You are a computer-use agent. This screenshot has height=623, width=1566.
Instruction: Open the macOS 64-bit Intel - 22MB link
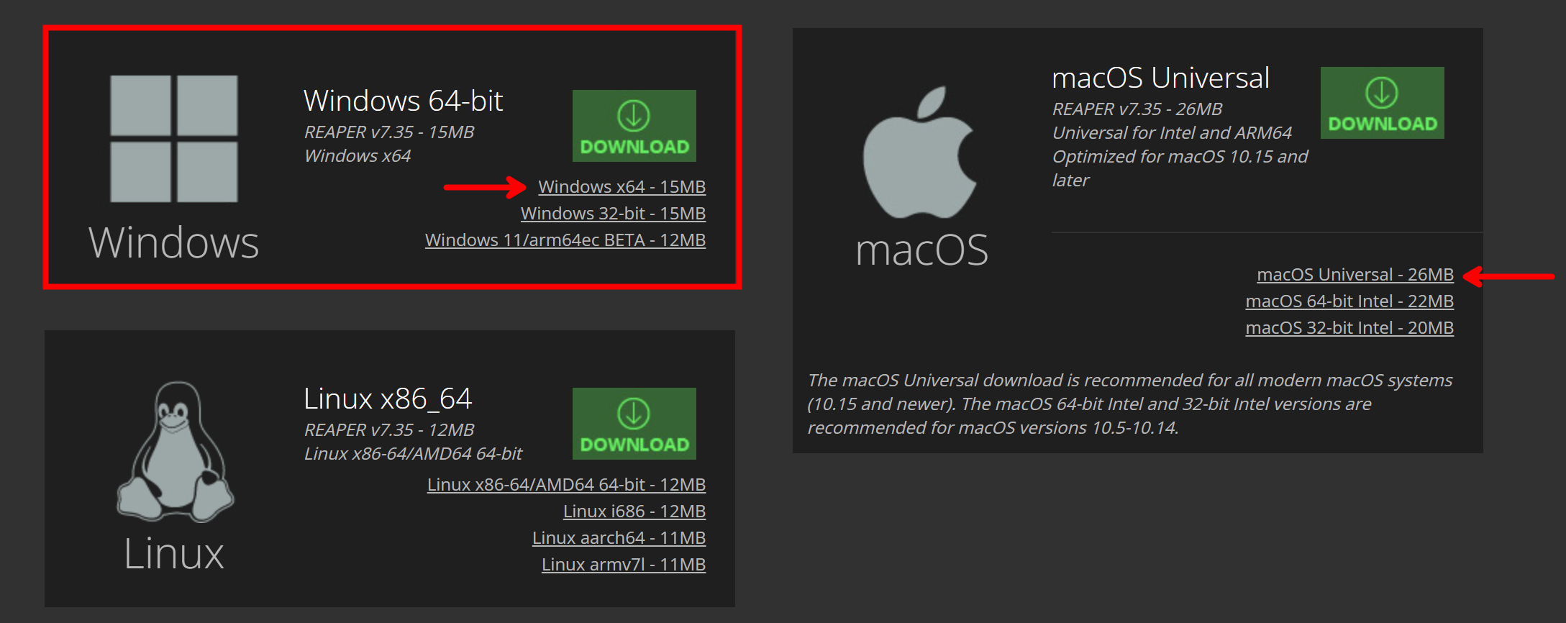point(1349,301)
